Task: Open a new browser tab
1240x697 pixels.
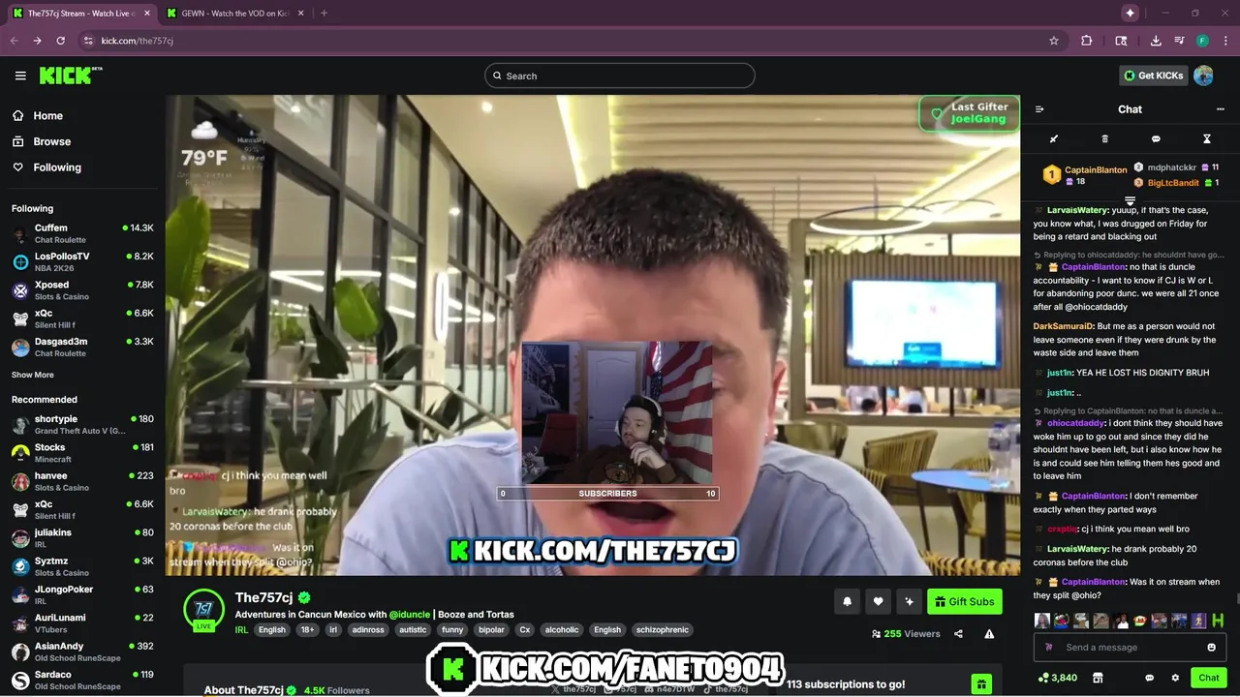Action: [x=324, y=14]
